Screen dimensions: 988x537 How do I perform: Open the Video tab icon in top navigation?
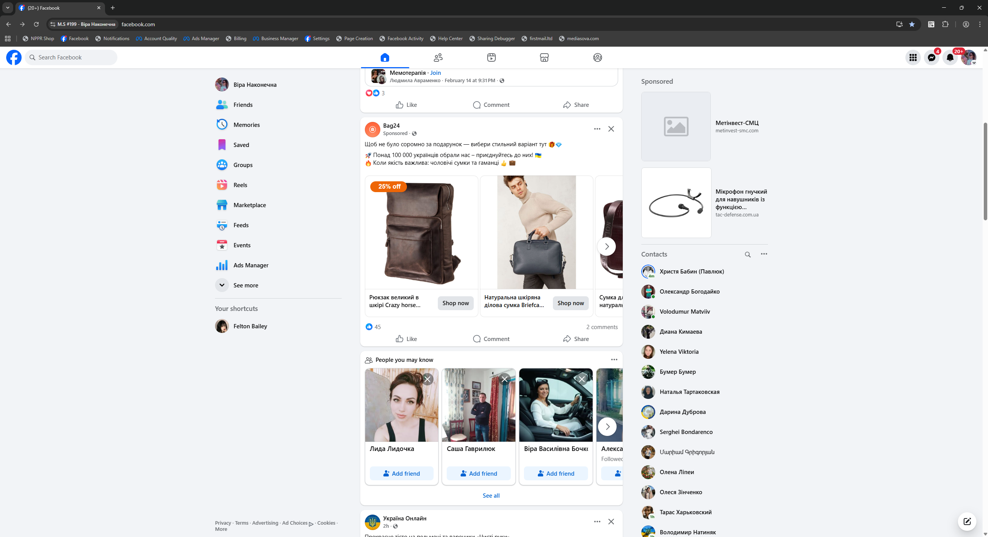click(491, 57)
